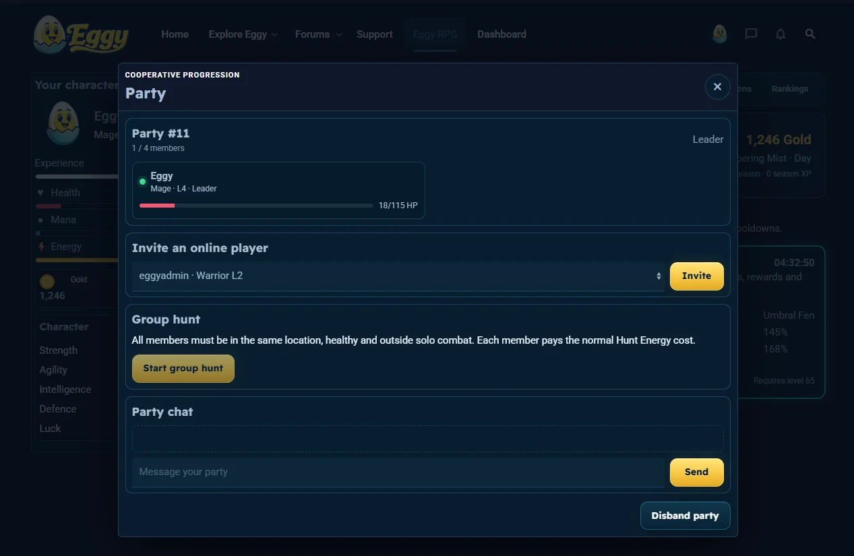Click the gold coin icon
This screenshot has height=556, width=854.
(x=47, y=282)
